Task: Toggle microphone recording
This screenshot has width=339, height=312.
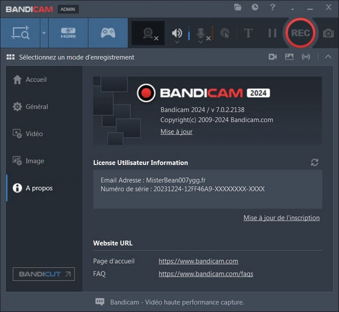Action: [201, 33]
